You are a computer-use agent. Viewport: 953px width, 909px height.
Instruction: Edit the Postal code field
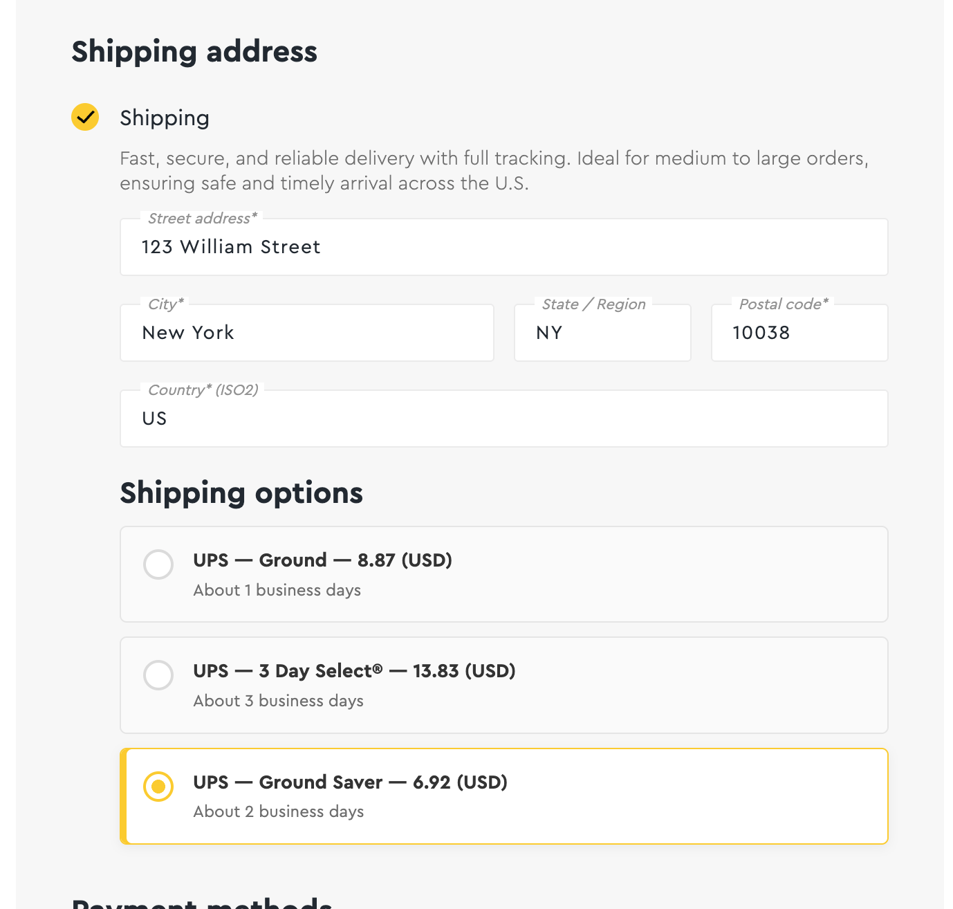click(799, 333)
